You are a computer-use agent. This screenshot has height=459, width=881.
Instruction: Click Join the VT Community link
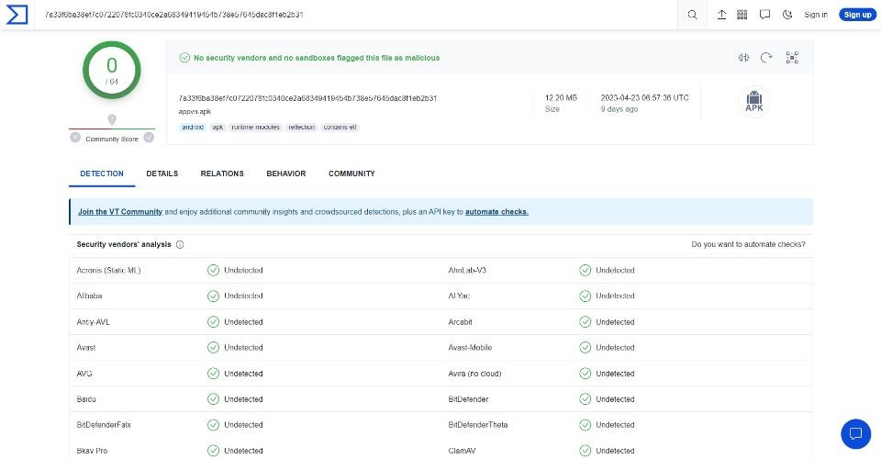[x=120, y=212]
